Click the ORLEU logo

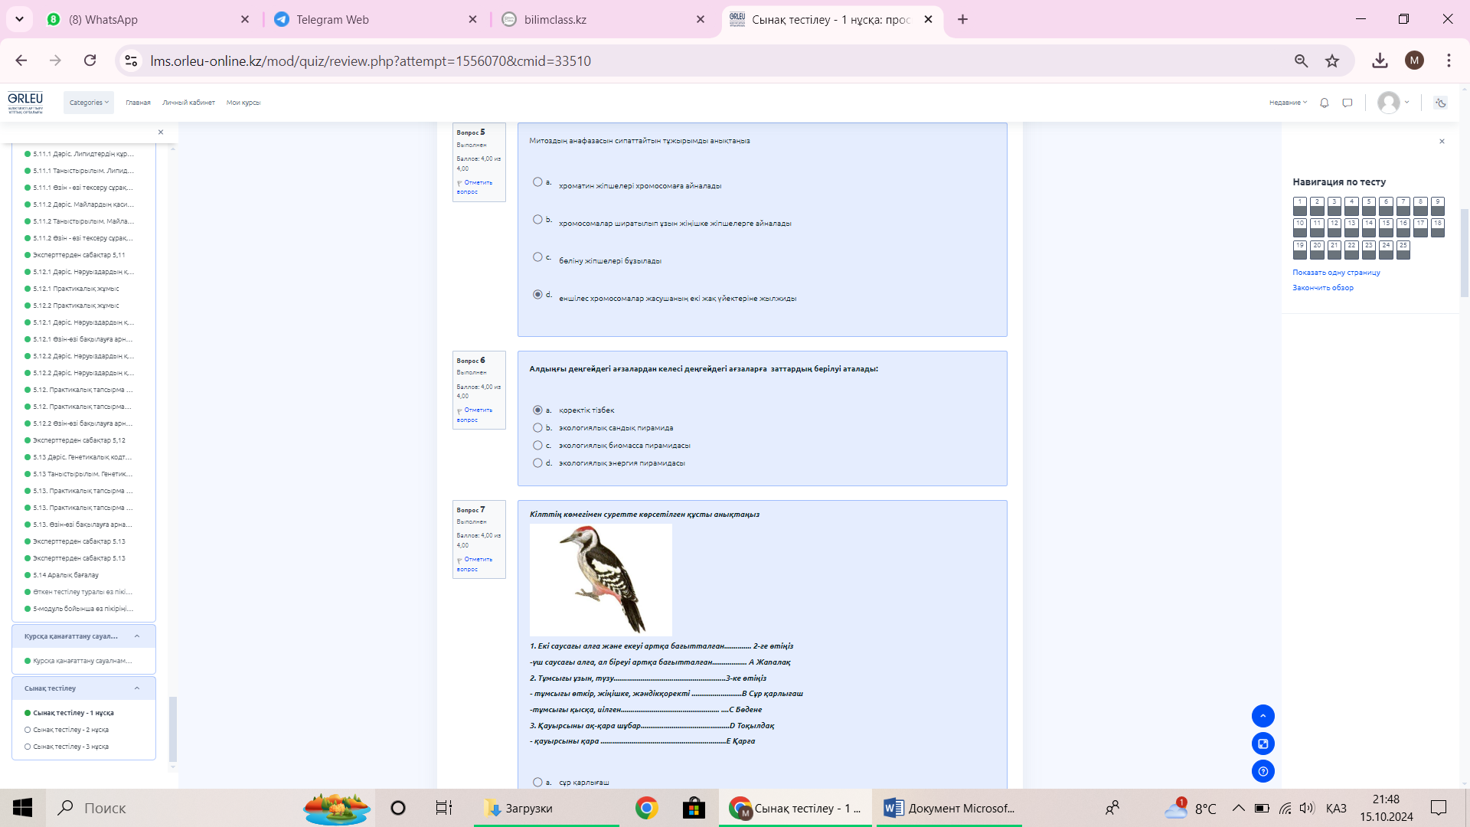click(25, 102)
